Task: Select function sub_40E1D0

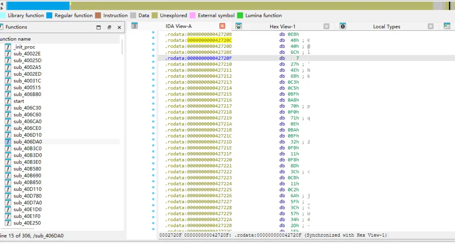Action: 27,209
